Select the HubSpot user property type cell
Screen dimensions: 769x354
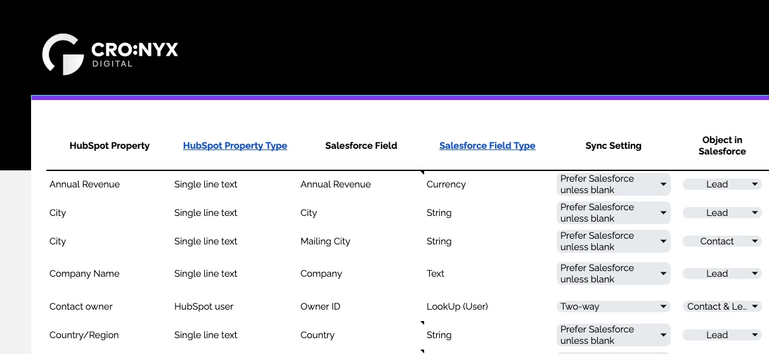pos(204,307)
